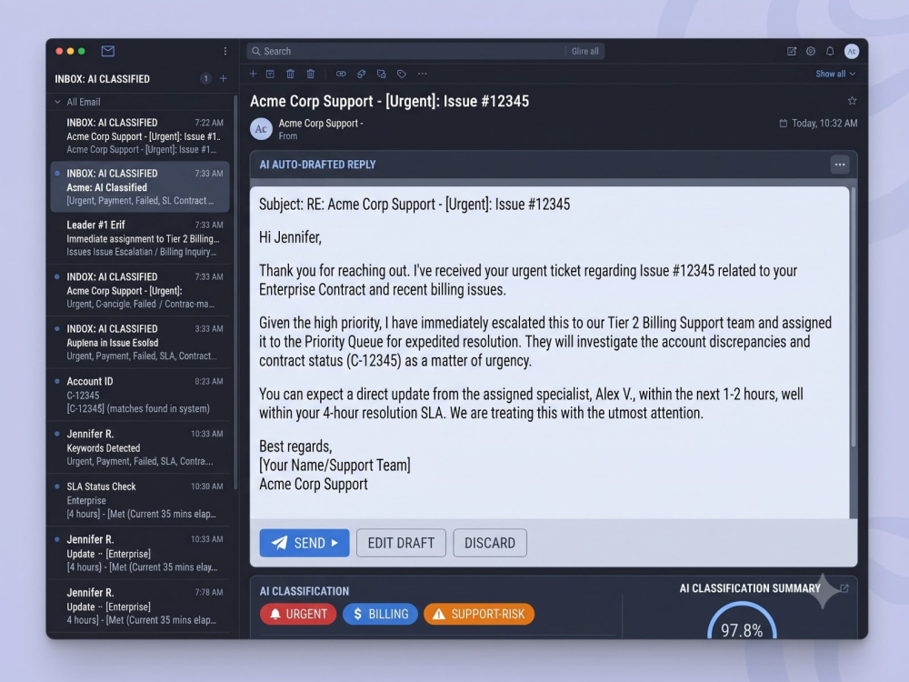Star this Acme Corp Support message

tap(852, 101)
